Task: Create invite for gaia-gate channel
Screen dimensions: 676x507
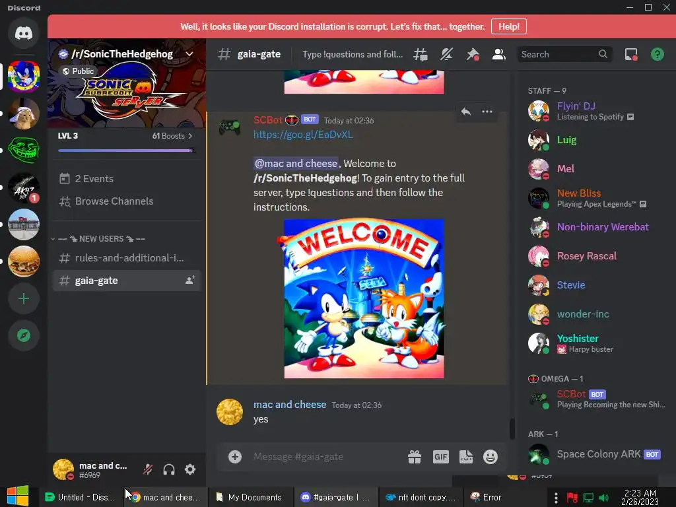Action: (190, 280)
